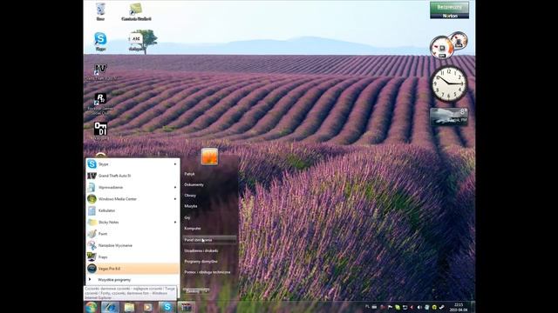558x313 pixels.
Task: Click the taskbar clock showing 22:15
Action: tap(459, 307)
